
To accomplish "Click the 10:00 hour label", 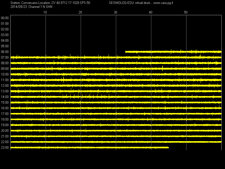I will (5, 74).
